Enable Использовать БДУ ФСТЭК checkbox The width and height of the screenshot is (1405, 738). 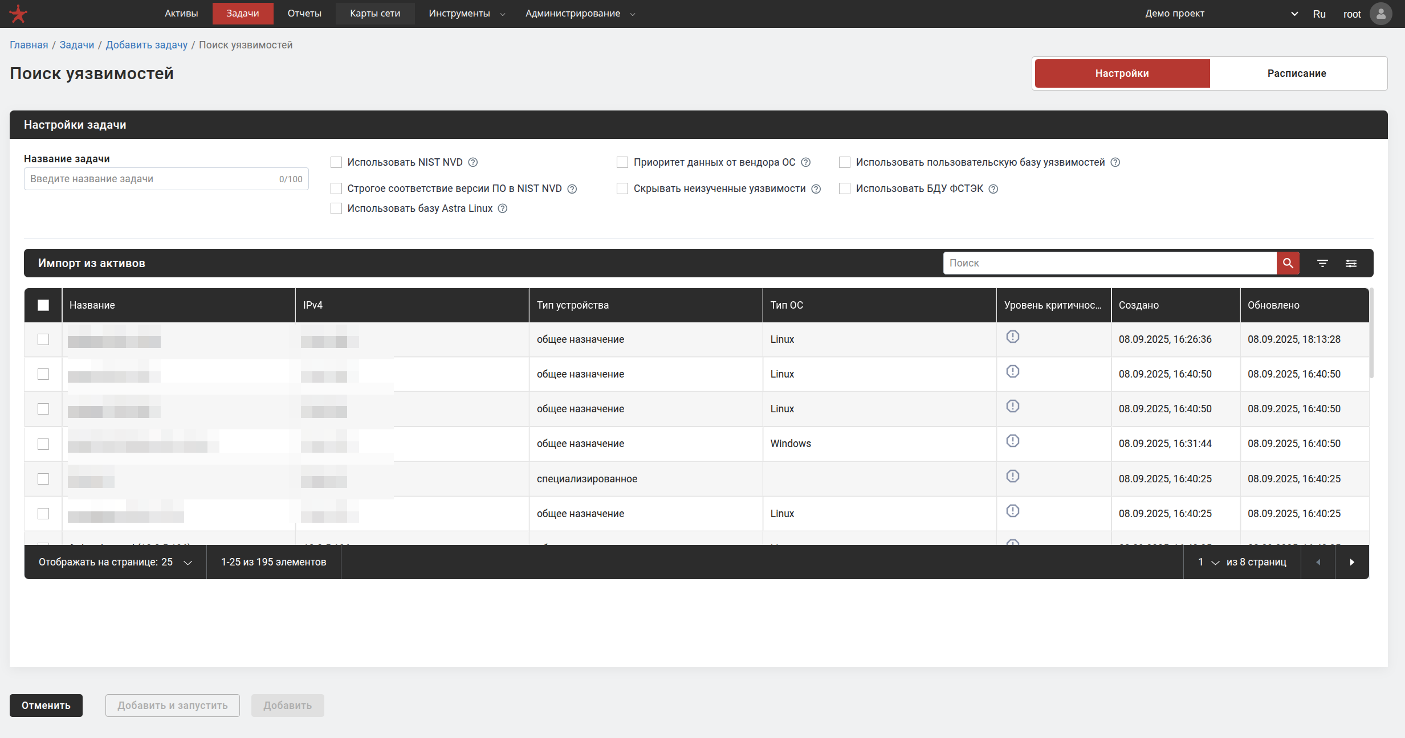pos(845,188)
